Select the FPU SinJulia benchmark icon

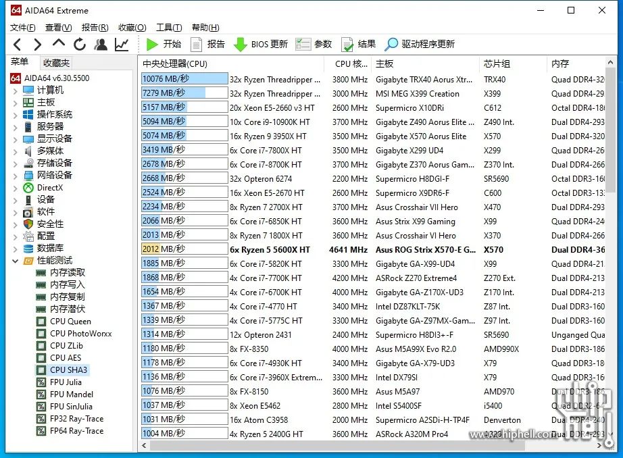41,407
